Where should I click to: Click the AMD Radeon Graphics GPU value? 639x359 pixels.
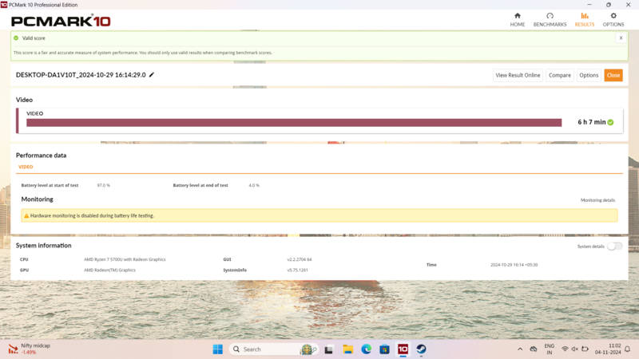pyautogui.click(x=109, y=270)
